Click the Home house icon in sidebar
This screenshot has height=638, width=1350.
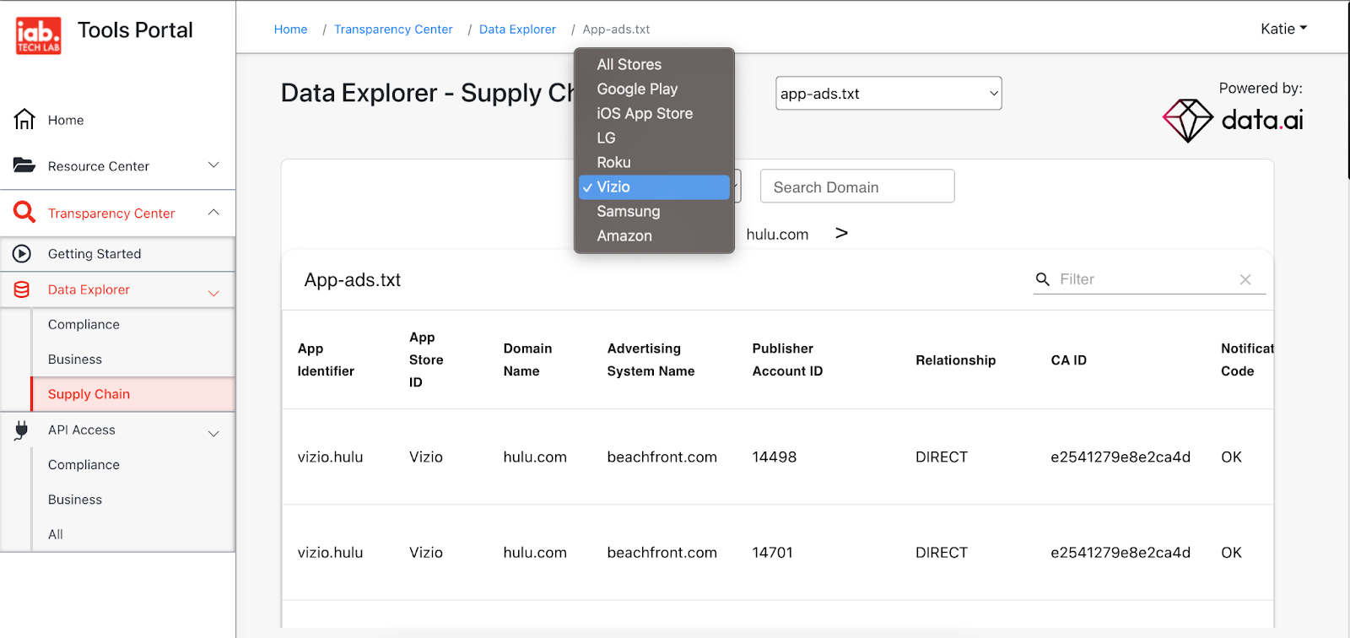click(24, 119)
